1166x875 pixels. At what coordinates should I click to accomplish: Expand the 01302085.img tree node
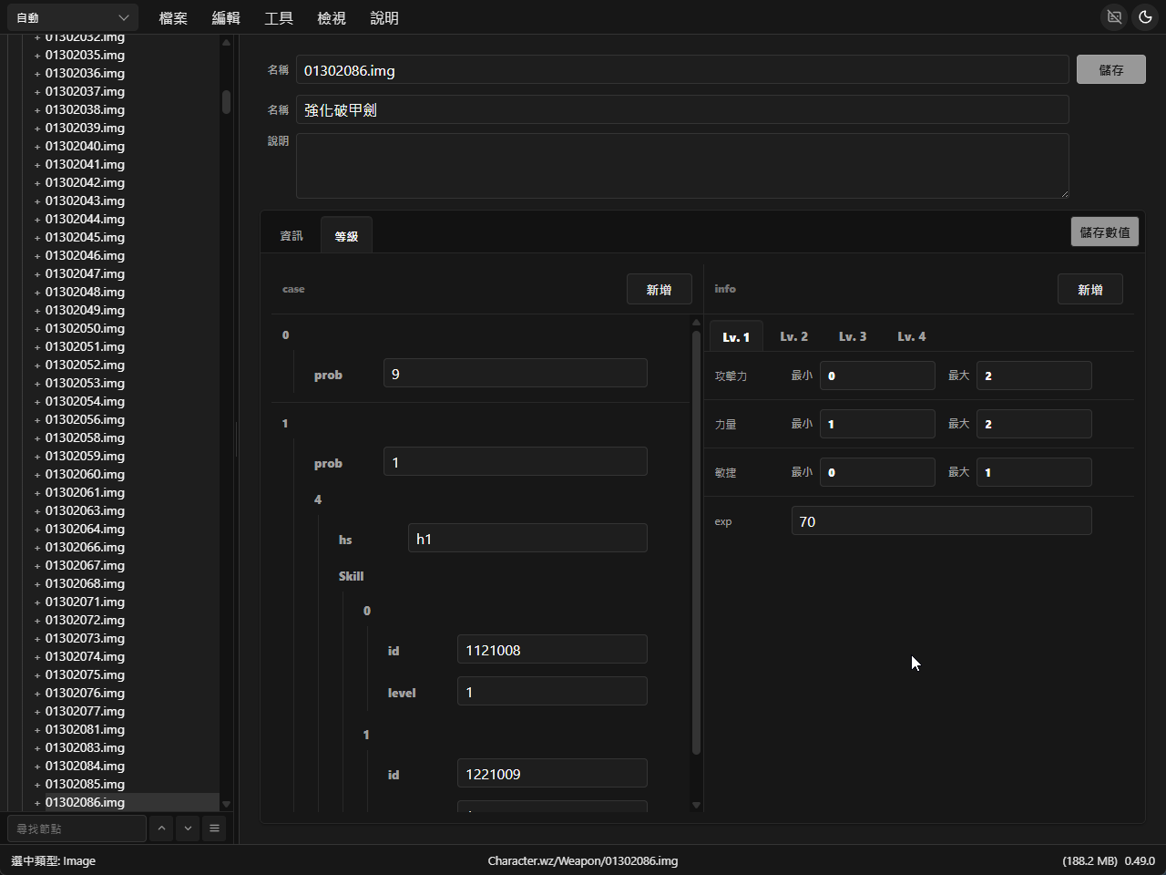(37, 785)
